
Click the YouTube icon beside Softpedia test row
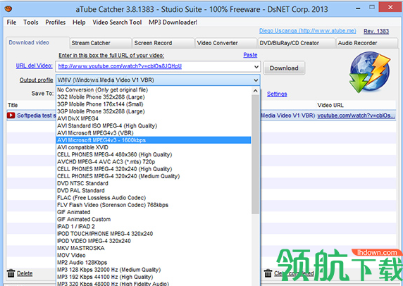(11, 116)
